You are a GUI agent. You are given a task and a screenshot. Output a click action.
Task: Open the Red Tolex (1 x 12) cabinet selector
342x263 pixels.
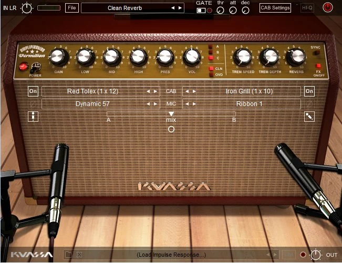(100, 91)
